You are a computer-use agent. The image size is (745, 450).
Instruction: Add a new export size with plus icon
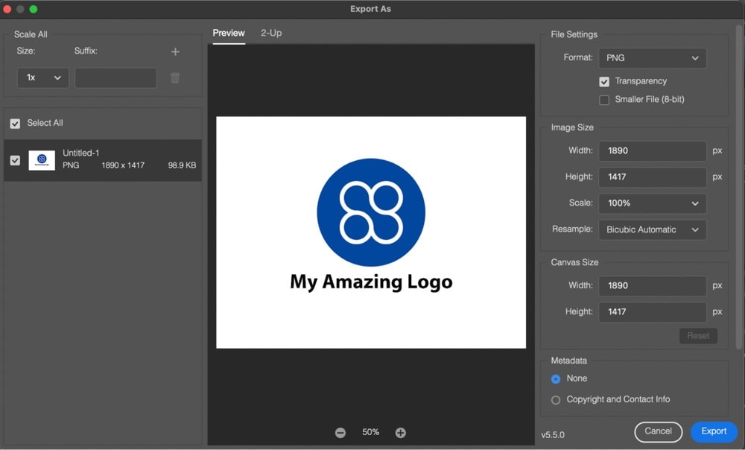(x=175, y=51)
